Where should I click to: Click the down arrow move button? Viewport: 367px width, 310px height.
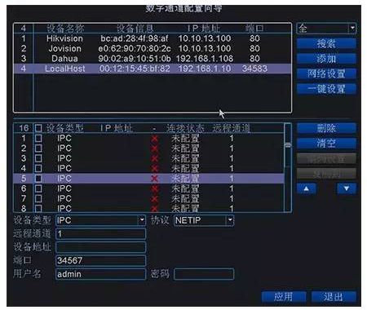click(x=347, y=188)
